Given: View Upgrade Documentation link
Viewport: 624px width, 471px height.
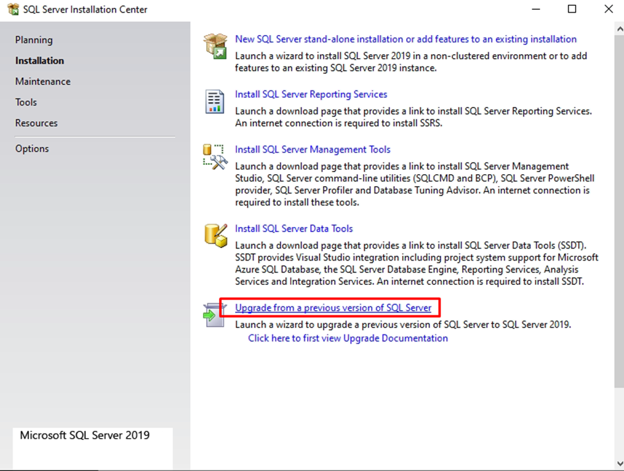Looking at the screenshot, I should point(348,338).
